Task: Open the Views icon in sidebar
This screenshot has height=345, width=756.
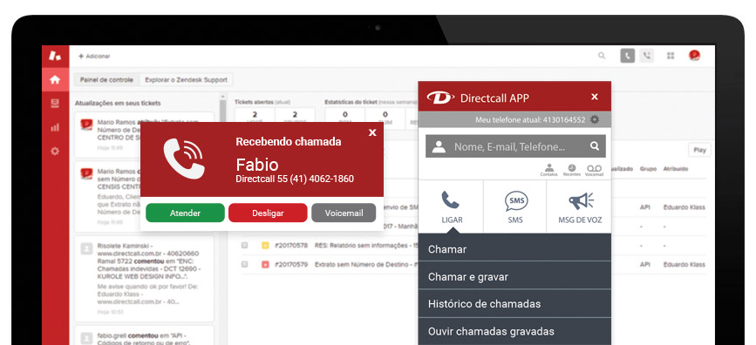Action: pos(55,104)
